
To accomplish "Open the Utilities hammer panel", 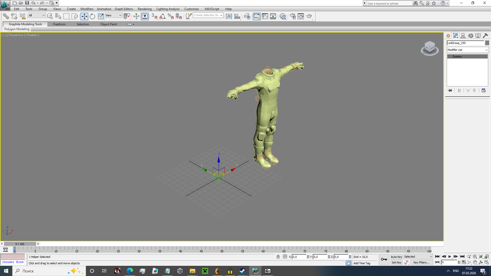I will (485, 36).
